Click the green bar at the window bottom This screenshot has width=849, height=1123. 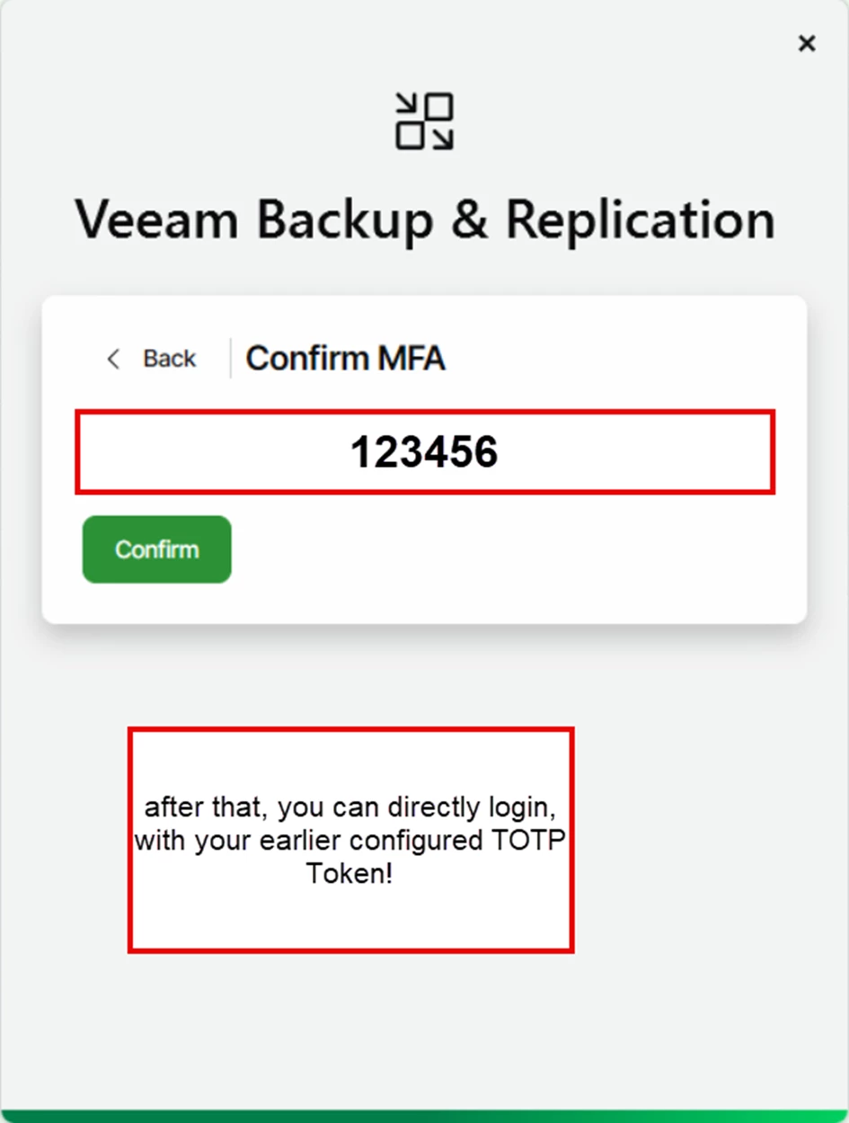pyautogui.click(x=424, y=1116)
